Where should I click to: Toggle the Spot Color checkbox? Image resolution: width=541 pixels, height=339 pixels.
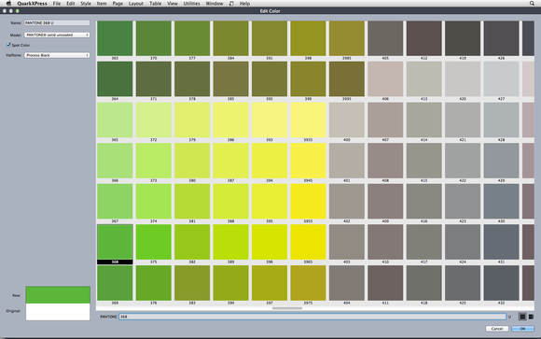tap(8, 45)
